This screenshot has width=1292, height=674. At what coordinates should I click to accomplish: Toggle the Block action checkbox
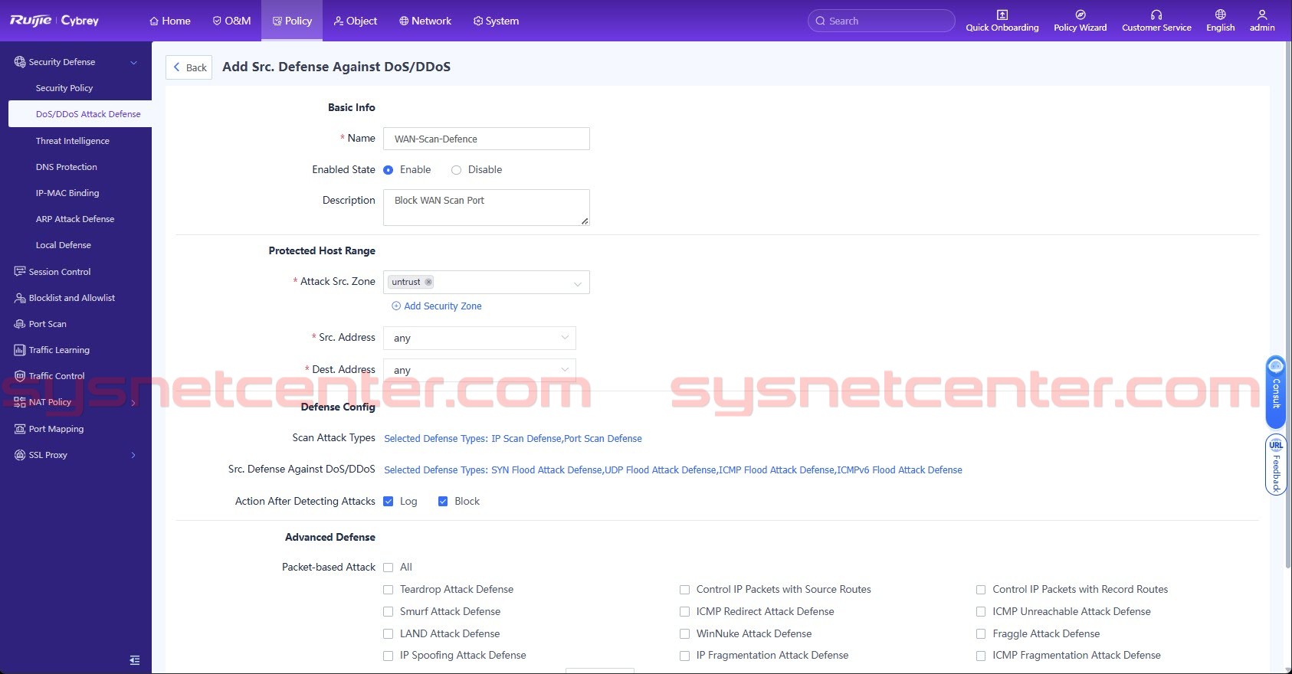coord(443,502)
